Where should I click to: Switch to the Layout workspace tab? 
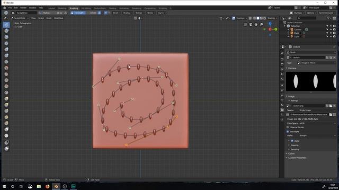(x=51, y=8)
